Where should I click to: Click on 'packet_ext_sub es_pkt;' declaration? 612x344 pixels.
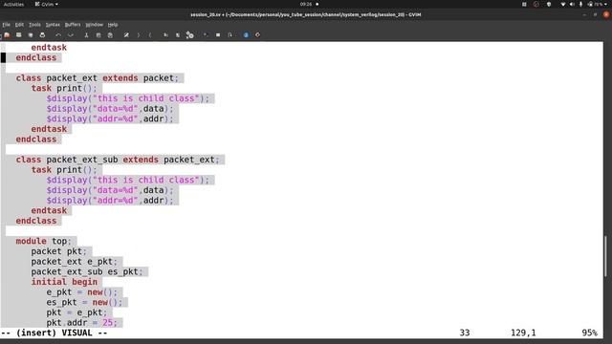click(x=87, y=271)
